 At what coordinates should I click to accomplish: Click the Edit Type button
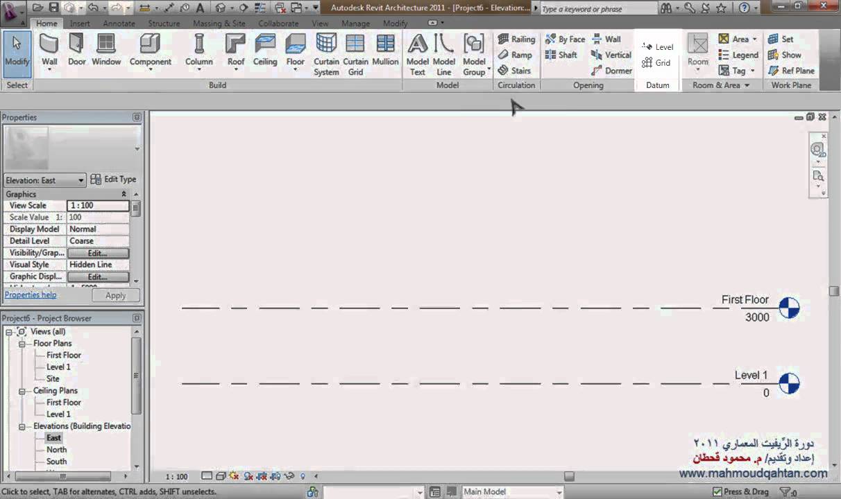tap(114, 180)
